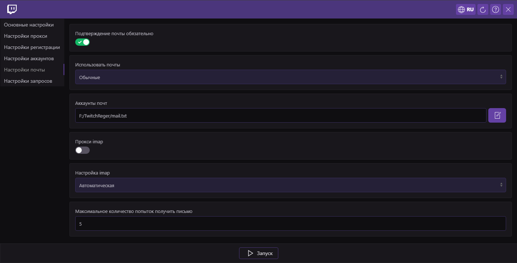Open the RU language selector

click(466, 10)
